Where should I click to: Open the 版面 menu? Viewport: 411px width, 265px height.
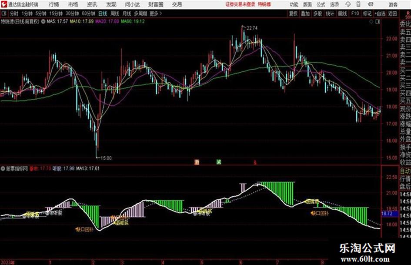pos(307,4)
